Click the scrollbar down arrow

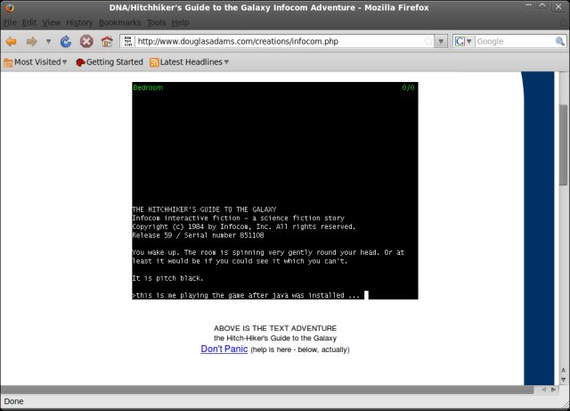tap(564, 380)
